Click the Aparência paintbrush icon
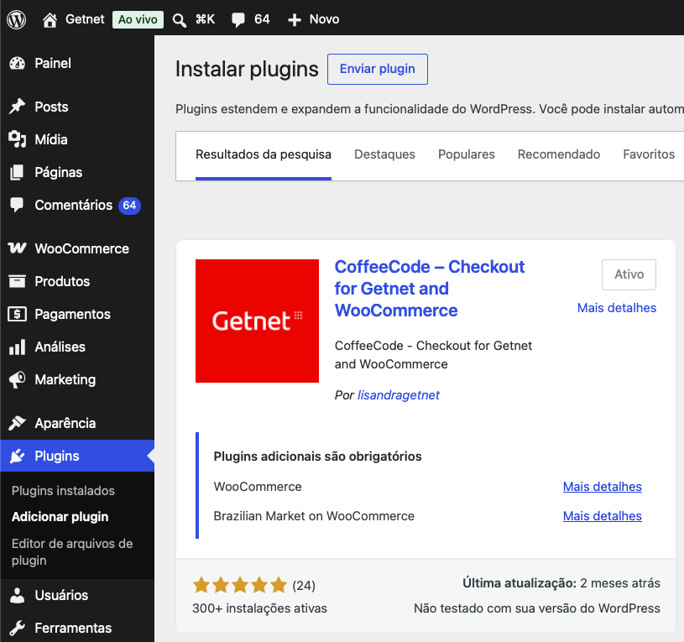Screen dimensions: 684x642 [17, 423]
